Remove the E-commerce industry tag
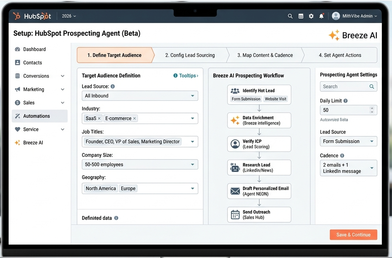Viewport: 392px width, 258px height. pos(135,118)
